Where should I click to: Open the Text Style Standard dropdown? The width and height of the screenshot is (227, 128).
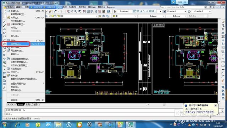pos(160,11)
